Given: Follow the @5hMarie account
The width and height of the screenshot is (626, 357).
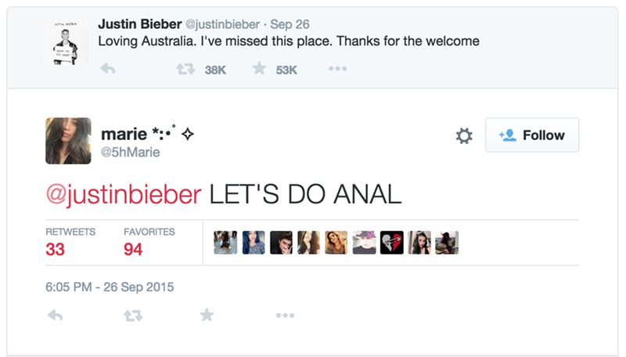Looking at the screenshot, I should (532, 135).
